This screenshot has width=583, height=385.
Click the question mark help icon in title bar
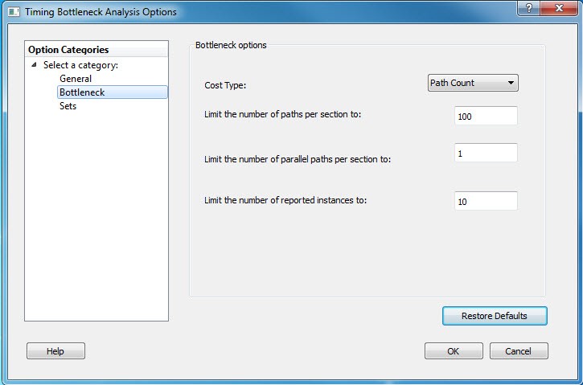(528, 8)
